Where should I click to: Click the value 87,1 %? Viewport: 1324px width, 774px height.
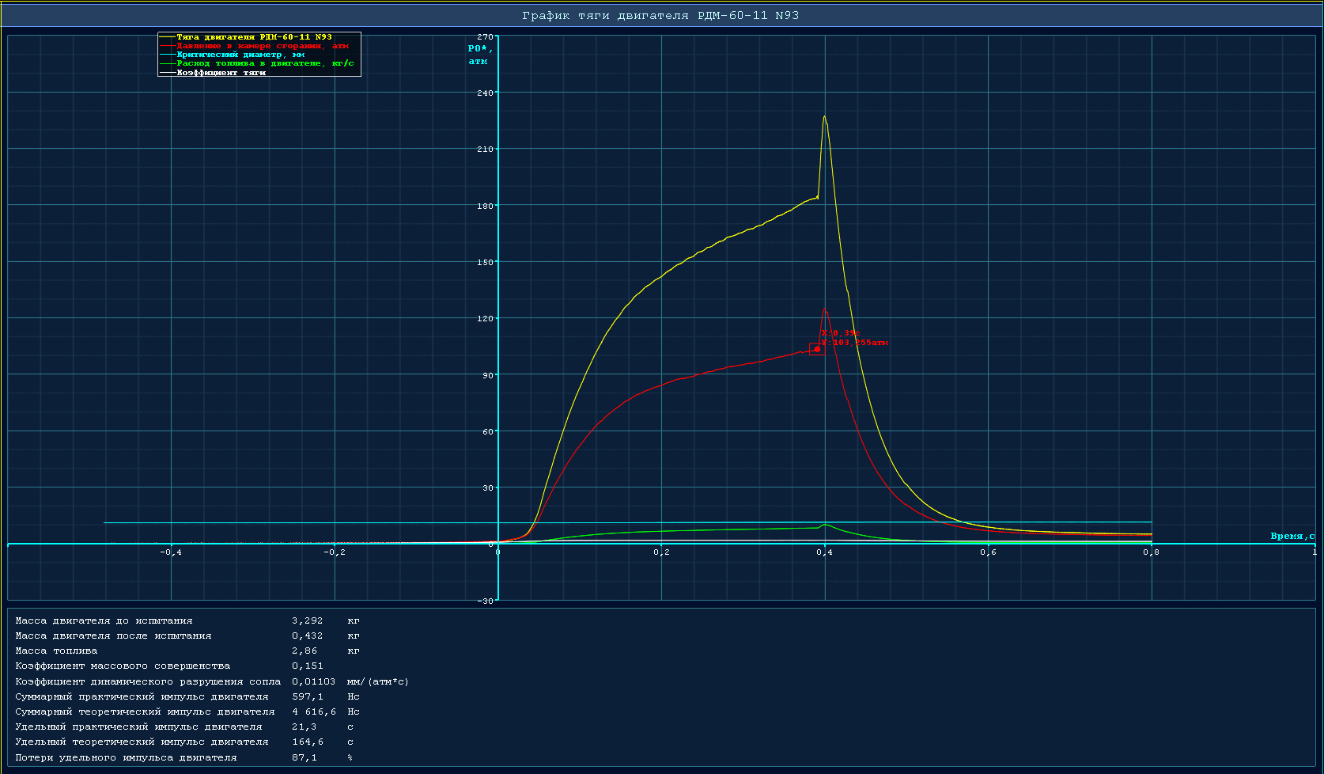coord(323,757)
